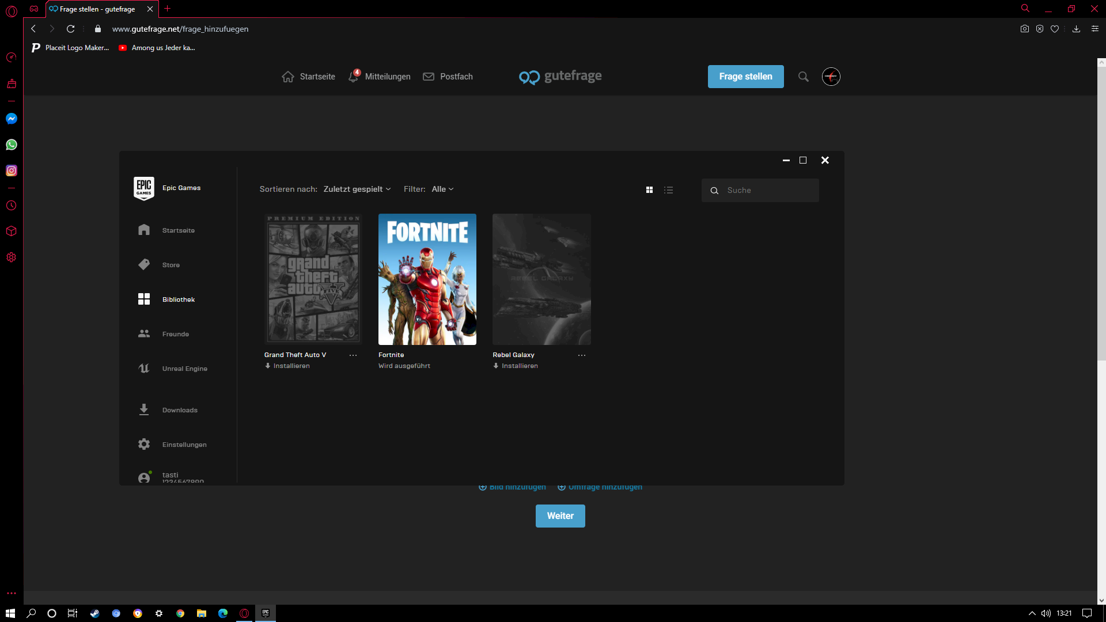Open Freunde panel in Epic Games
The height and width of the screenshot is (622, 1106).
(176, 334)
